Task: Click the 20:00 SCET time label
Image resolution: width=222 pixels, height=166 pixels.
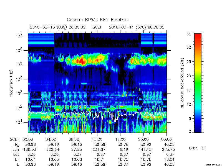Action: [143, 140]
